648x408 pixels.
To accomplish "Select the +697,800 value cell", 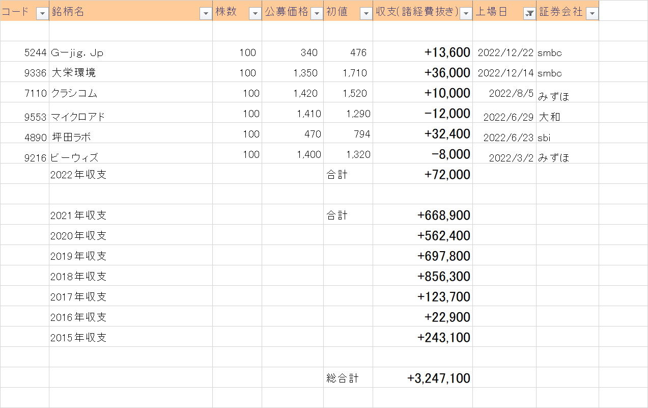I will (422, 255).
